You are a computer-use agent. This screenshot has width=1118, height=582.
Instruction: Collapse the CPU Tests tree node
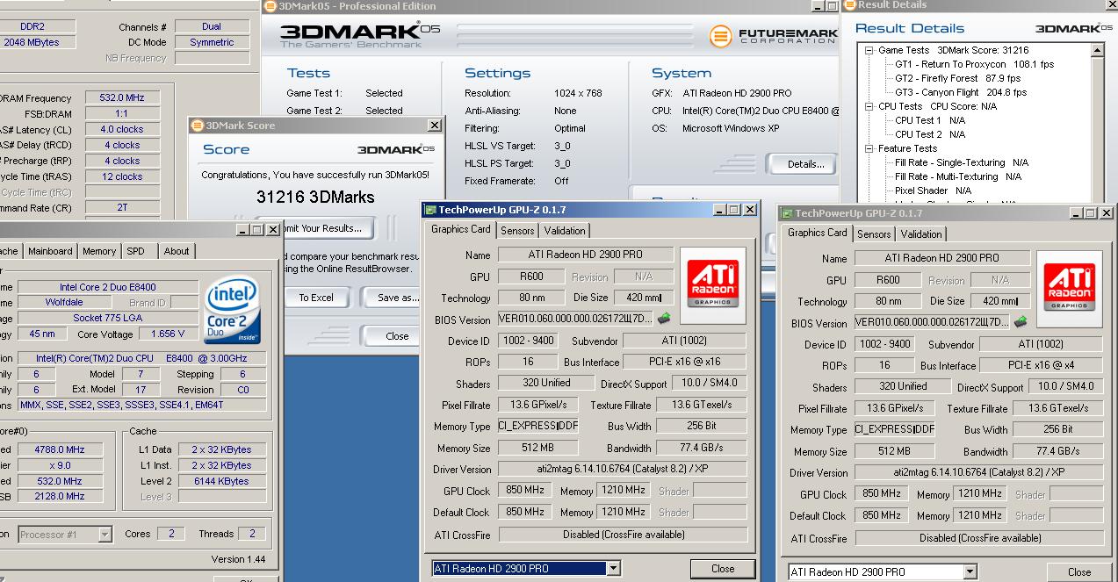[869, 106]
